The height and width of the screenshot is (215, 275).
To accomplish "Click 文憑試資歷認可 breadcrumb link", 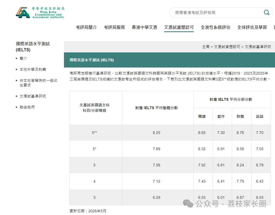I will tap(227, 47).
